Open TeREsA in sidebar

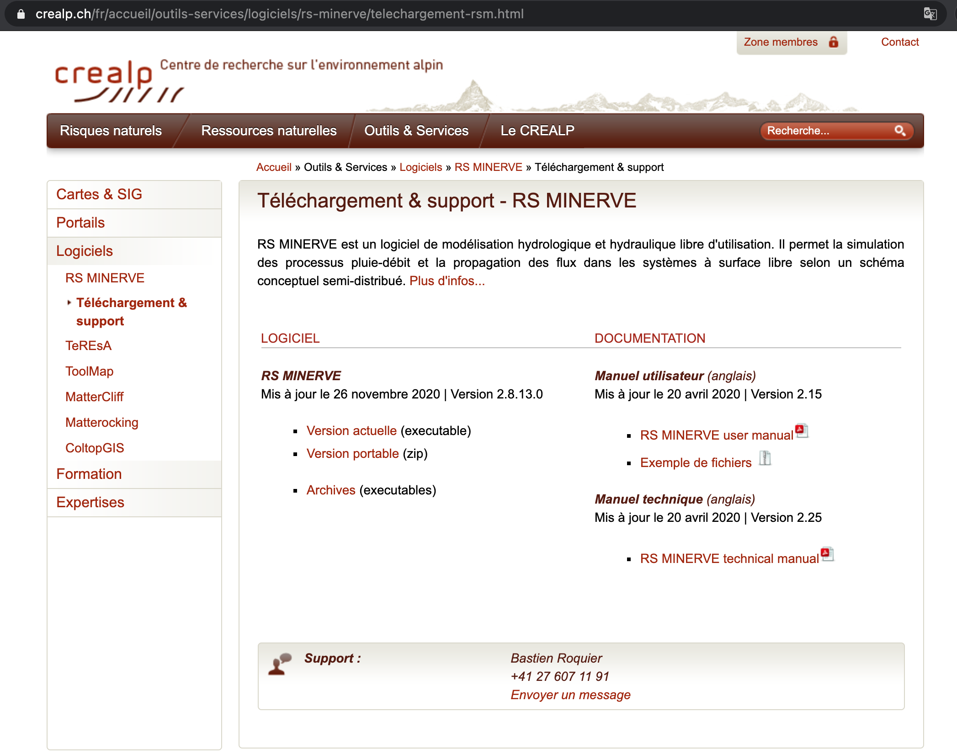click(x=88, y=345)
